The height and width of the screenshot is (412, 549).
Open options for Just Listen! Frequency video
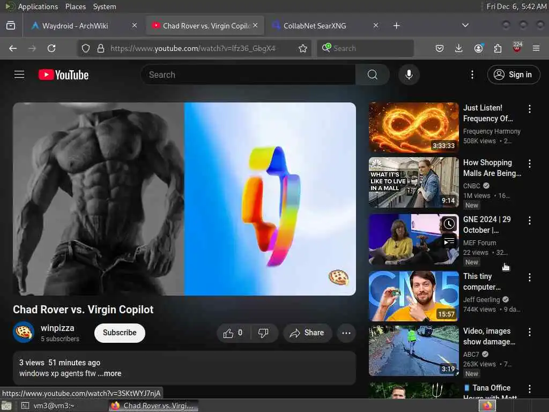[529, 109]
